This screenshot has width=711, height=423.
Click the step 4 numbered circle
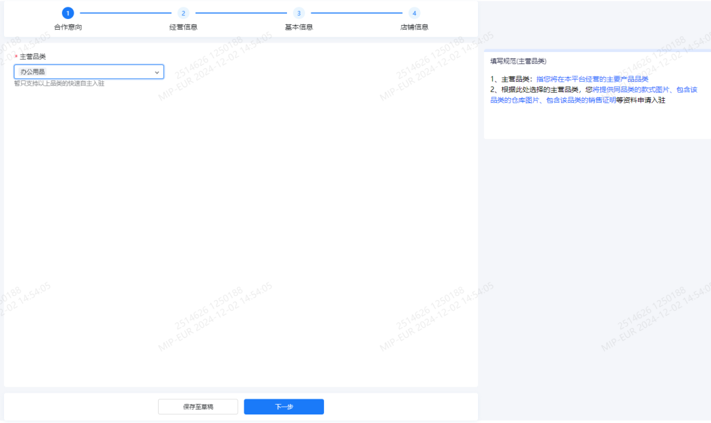pos(414,12)
